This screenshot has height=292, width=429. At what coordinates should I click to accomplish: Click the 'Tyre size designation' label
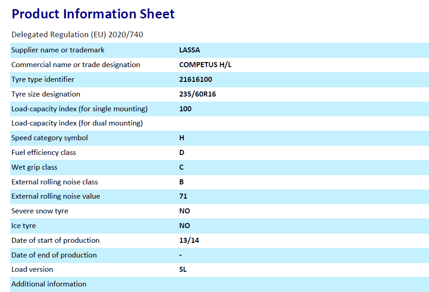[x=46, y=94]
